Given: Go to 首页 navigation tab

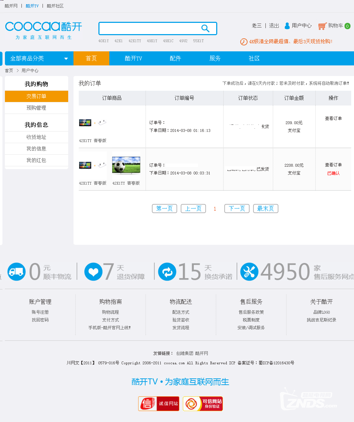Looking at the screenshot, I should (x=91, y=58).
